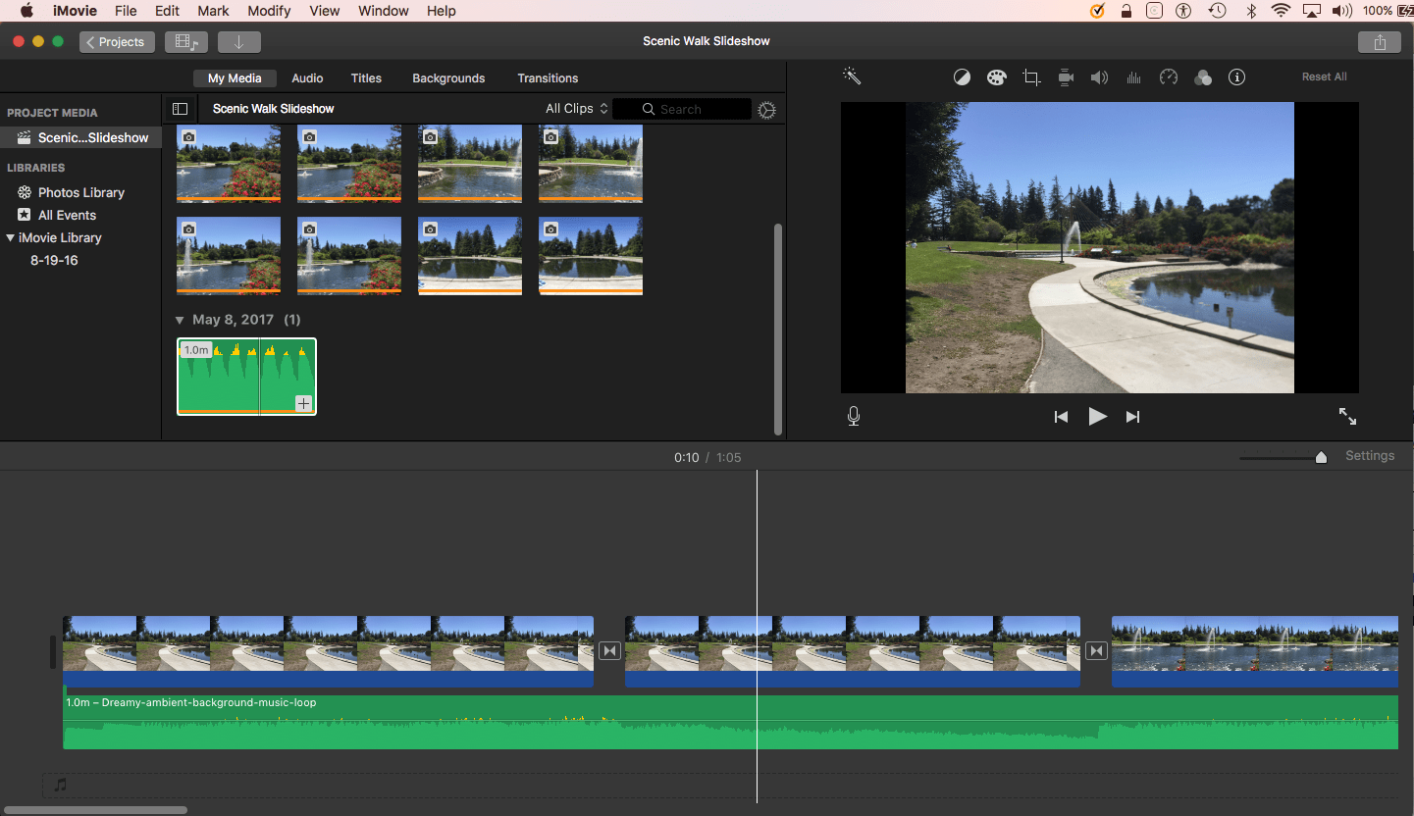The width and height of the screenshot is (1414, 816).
Task: Collapse the May 8, 2017 group
Action: pyautogui.click(x=180, y=320)
